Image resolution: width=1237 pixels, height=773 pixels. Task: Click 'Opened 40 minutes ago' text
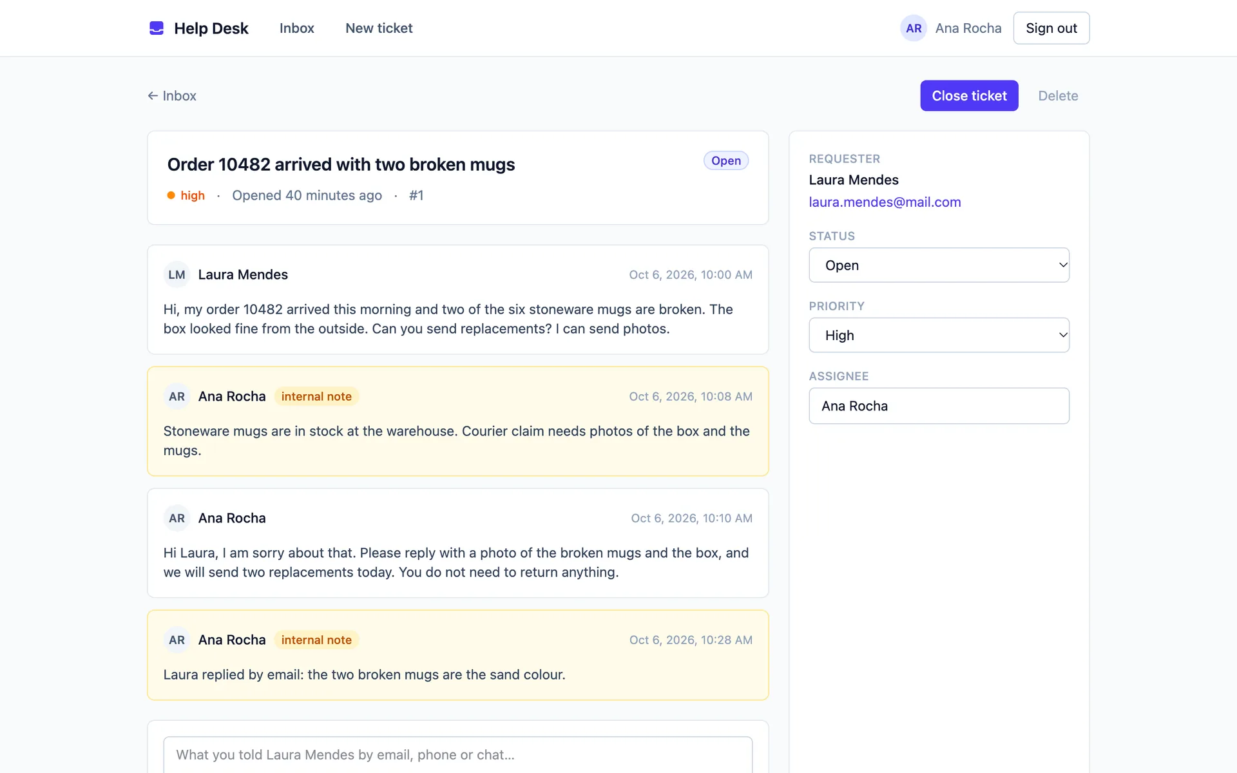307,195
